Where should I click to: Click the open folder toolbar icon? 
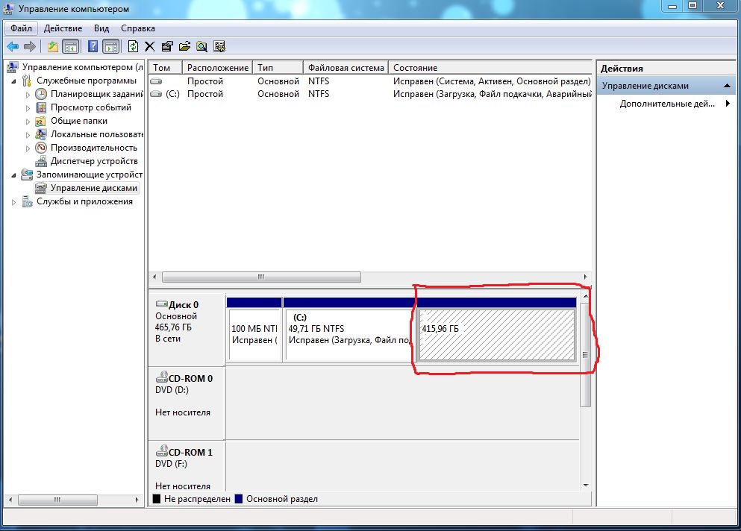point(184,46)
